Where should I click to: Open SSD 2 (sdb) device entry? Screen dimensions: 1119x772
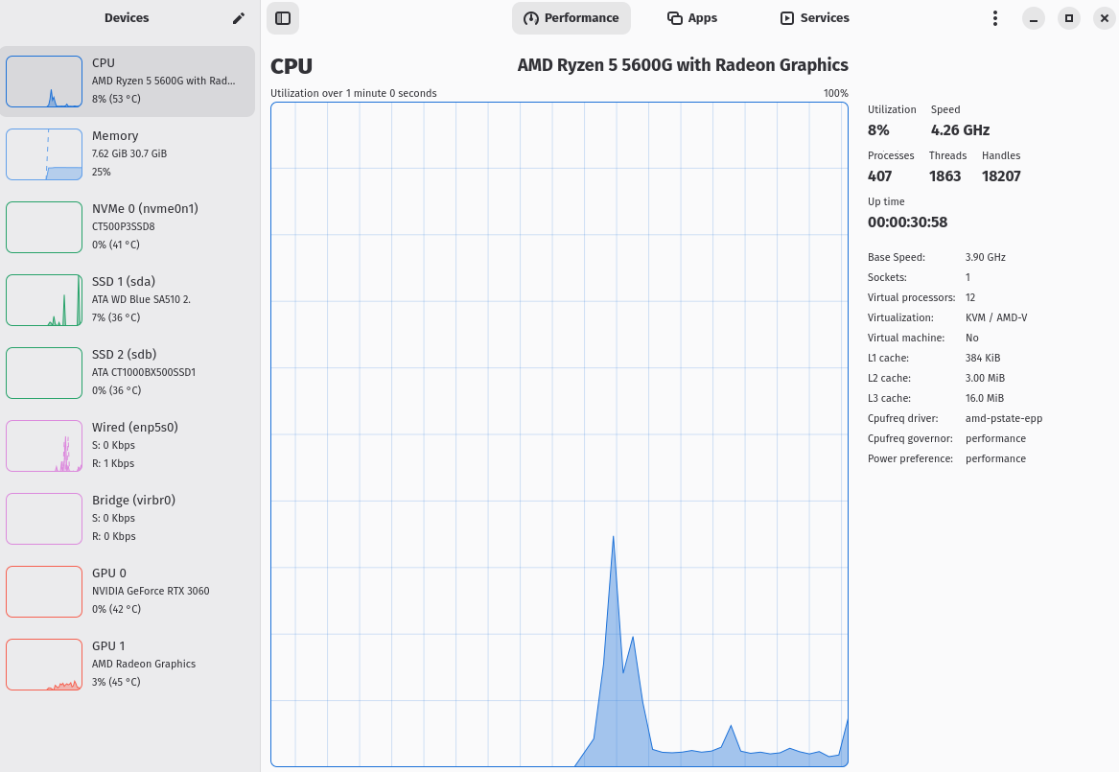point(125,354)
